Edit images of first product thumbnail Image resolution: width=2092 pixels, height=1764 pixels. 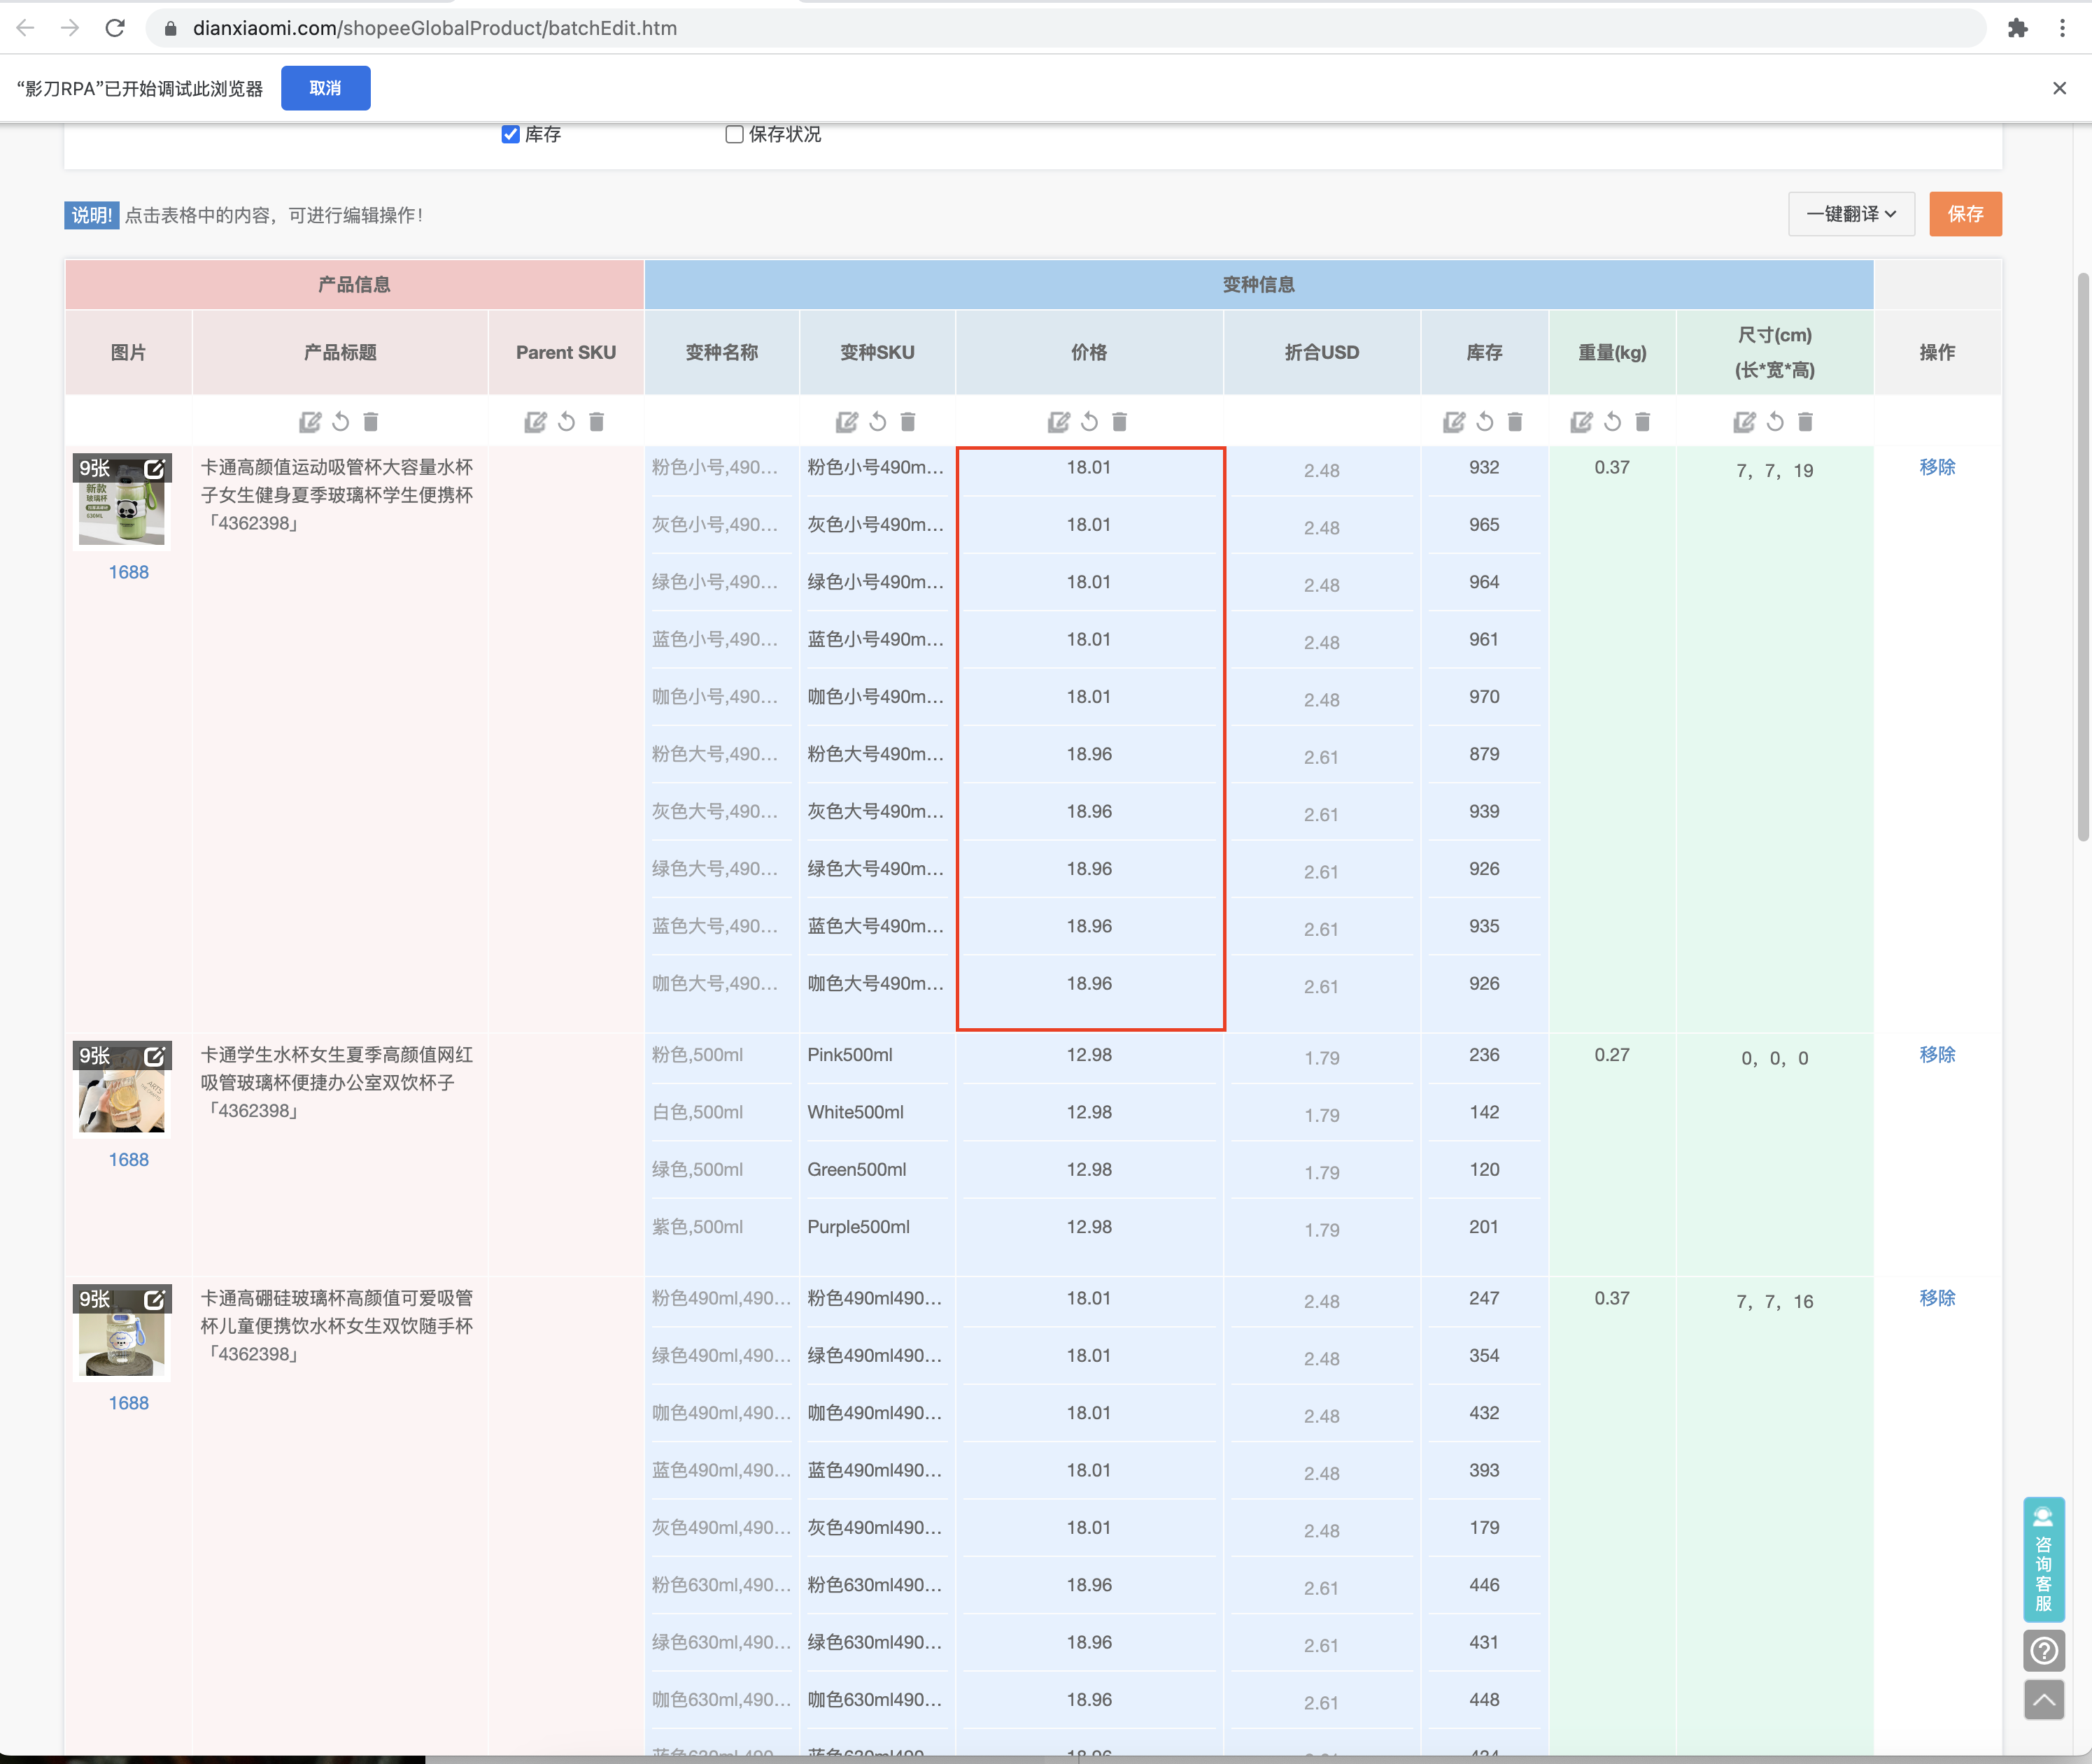[x=154, y=468]
